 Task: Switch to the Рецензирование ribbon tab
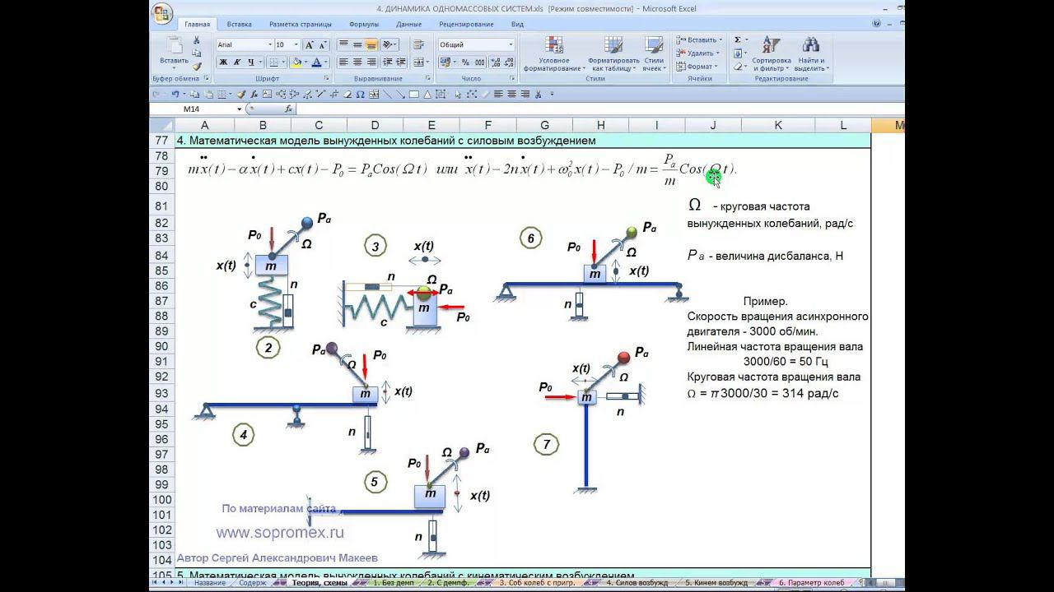(x=466, y=25)
